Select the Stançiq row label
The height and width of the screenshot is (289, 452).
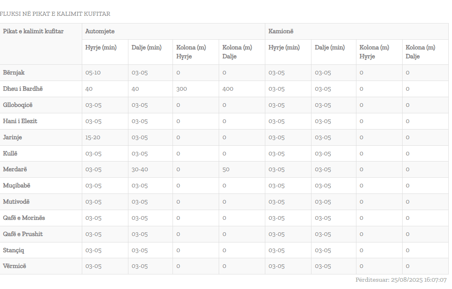[14, 250]
